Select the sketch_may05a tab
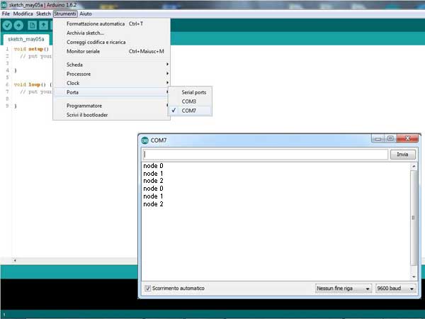Screen dimensions: 425x319 26,39
